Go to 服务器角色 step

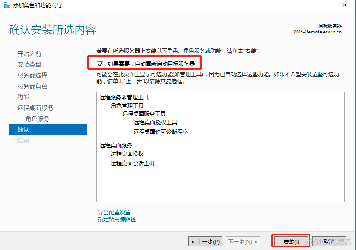coord(32,86)
